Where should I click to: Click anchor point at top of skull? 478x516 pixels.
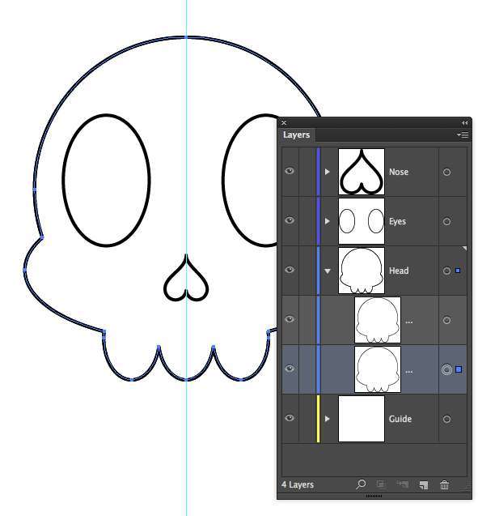click(186, 37)
